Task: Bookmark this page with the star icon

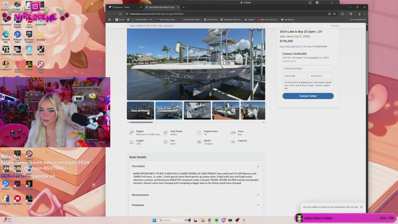Action: [x=335, y=14]
